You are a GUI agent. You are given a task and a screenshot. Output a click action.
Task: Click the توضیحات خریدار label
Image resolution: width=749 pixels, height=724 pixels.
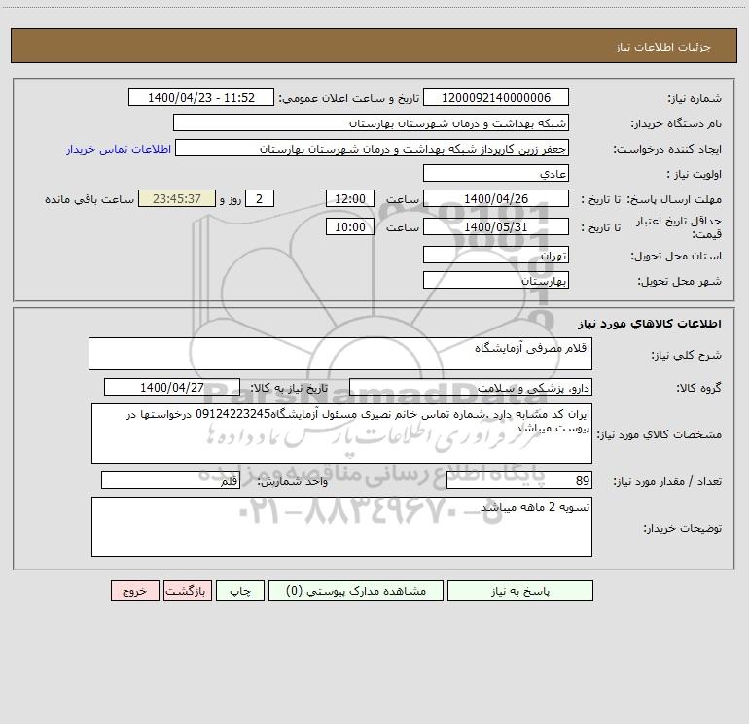pos(682,529)
